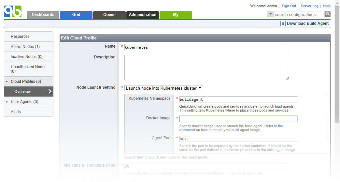Click the Download Build Agent arrow icon
340x182 pixels.
point(283,23)
